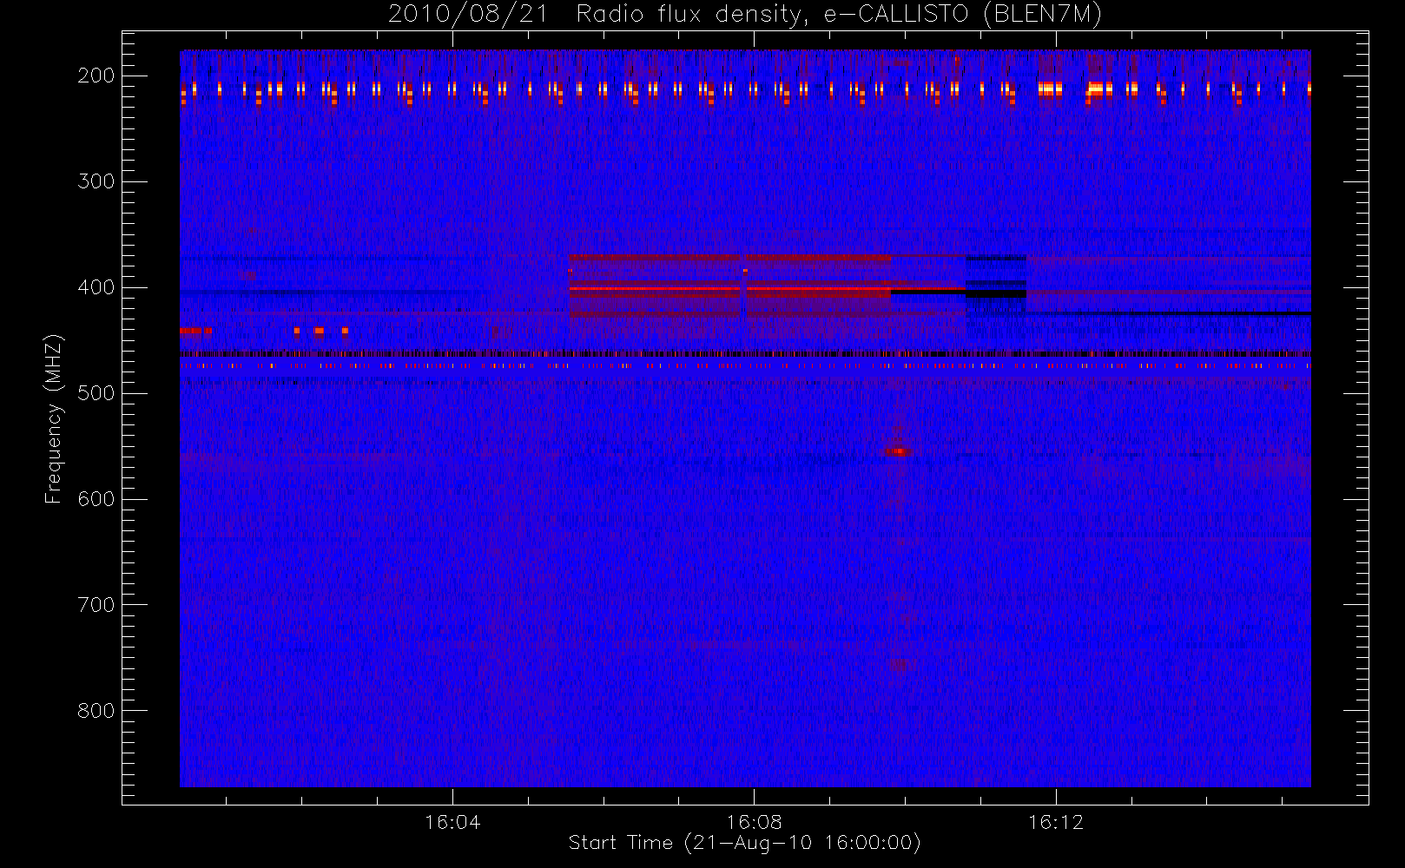
Task: Click the red emission band near 400 MHz
Action: [x=729, y=287]
